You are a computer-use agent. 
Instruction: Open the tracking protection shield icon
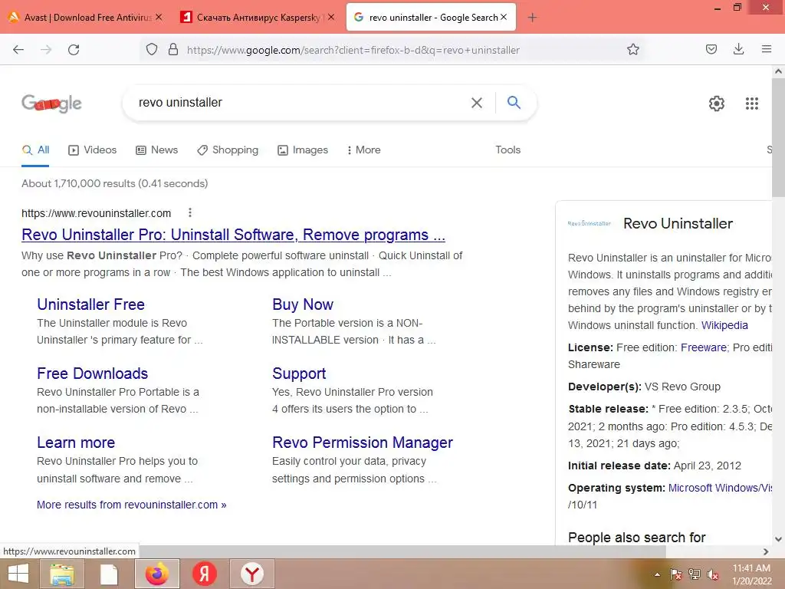pyautogui.click(x=152, y=50)
